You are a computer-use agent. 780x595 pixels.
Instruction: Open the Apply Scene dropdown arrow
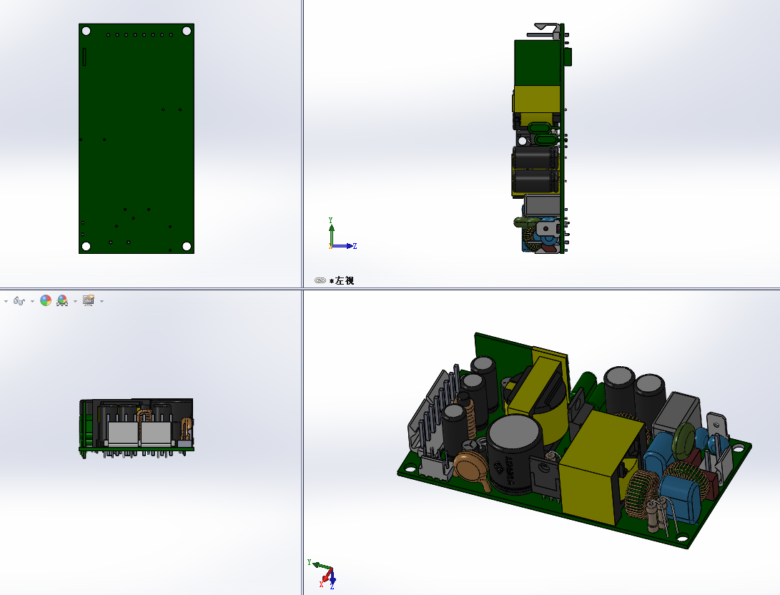coord(75,301)
